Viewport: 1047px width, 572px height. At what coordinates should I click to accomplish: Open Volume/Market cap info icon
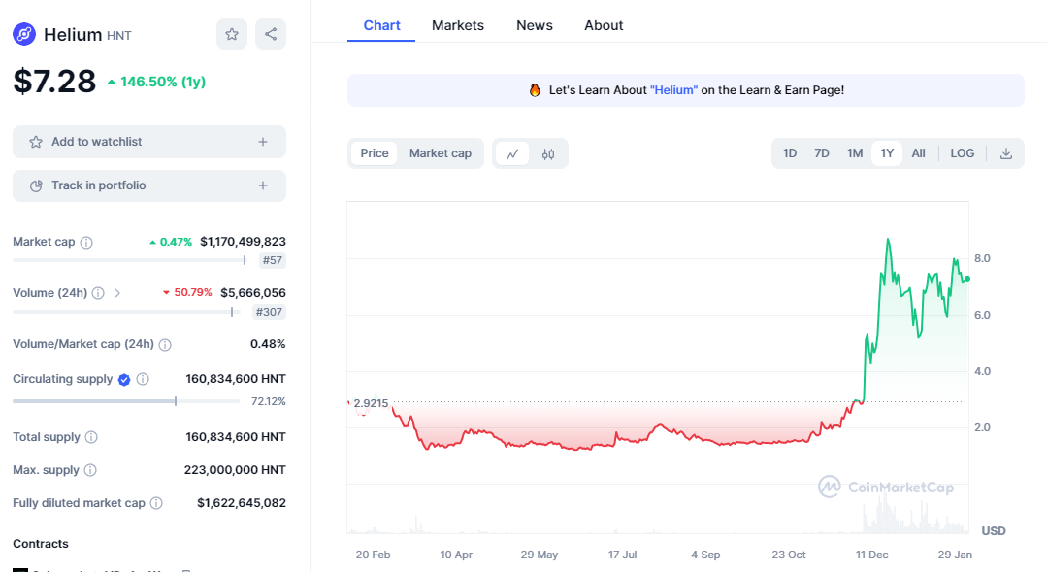(x=165, y=344)
